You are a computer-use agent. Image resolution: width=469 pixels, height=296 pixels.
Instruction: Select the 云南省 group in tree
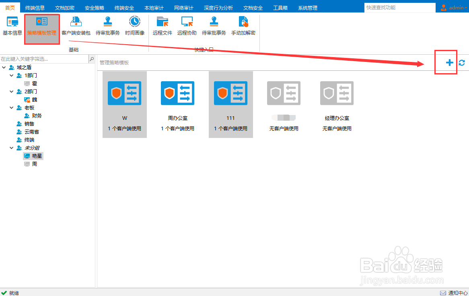coord(28,132)
